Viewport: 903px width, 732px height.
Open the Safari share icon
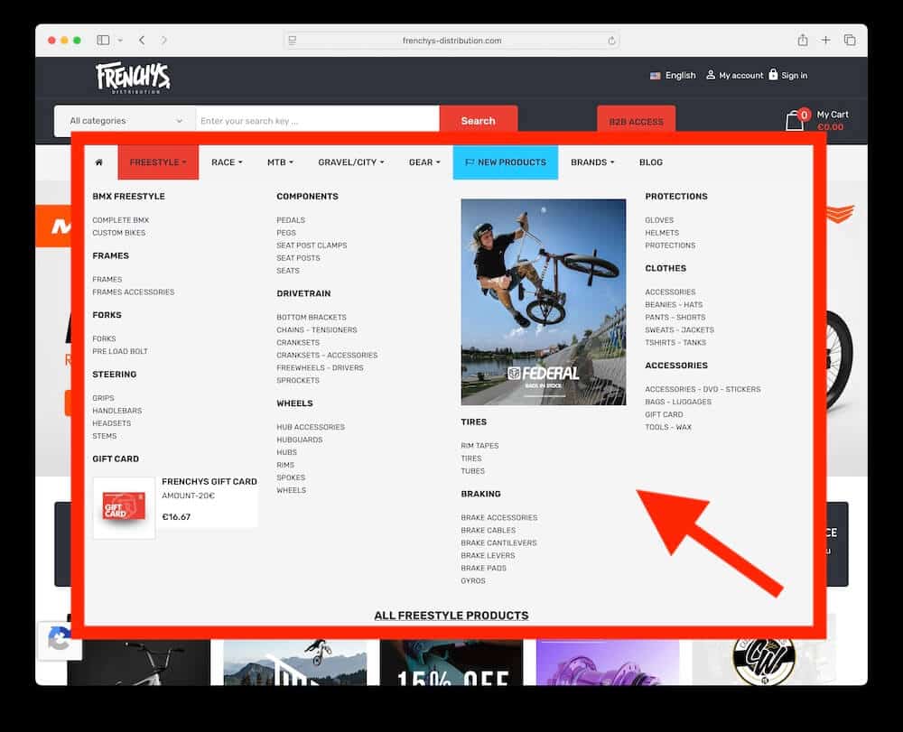click(802, 40)
